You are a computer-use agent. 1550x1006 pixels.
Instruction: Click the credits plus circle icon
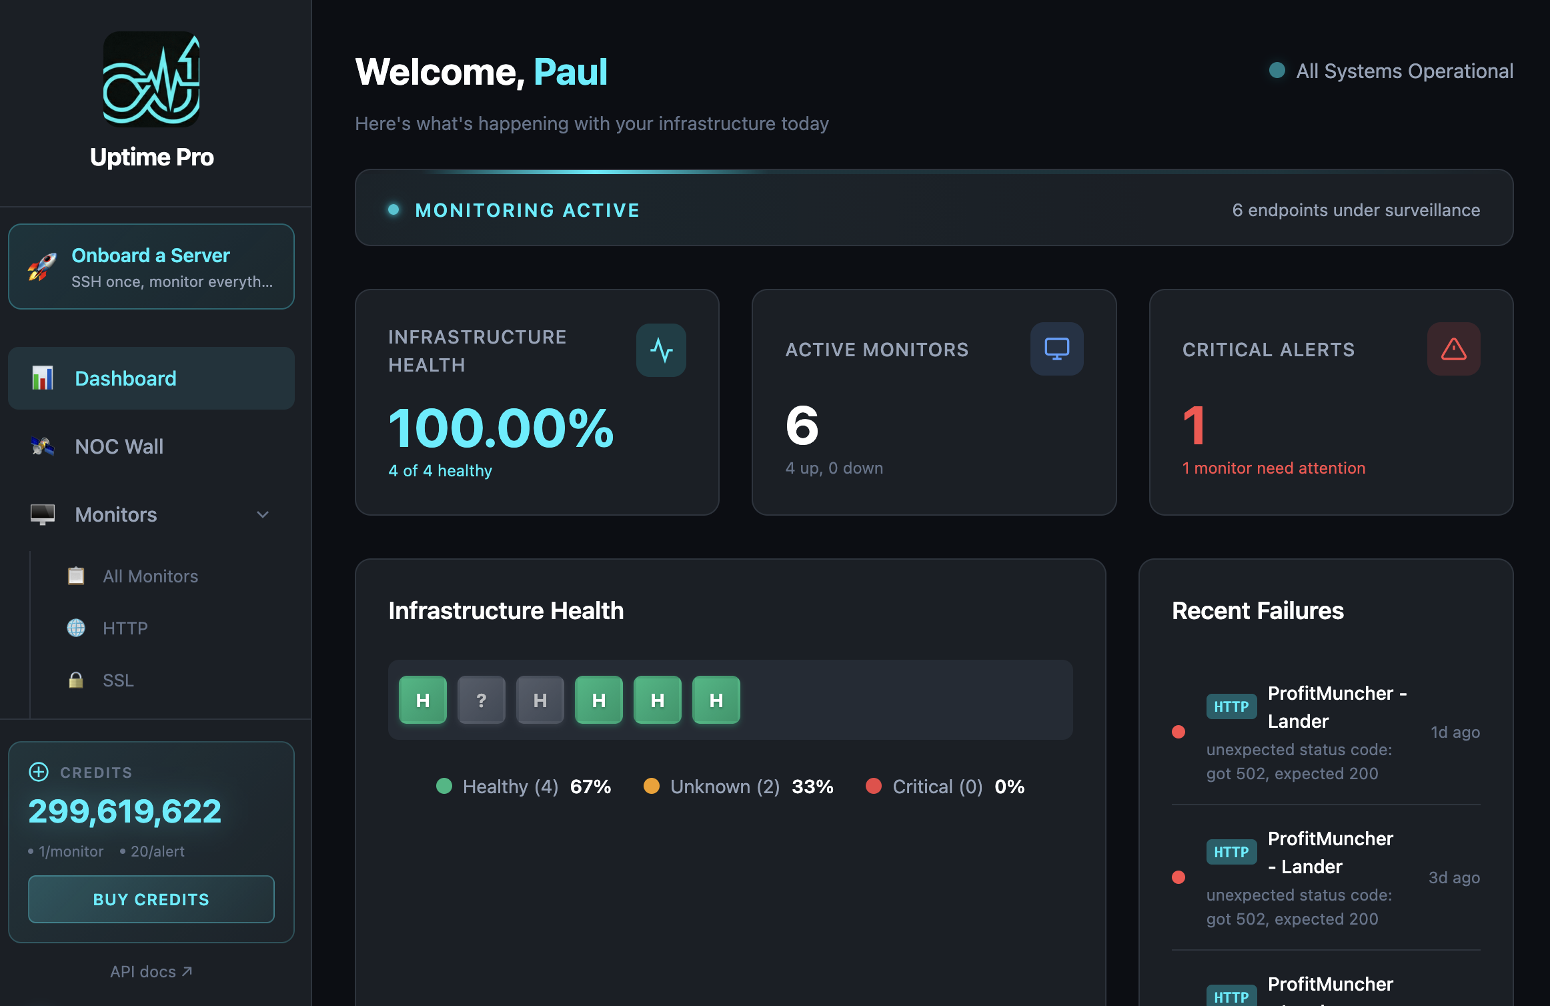pos(39,772)
